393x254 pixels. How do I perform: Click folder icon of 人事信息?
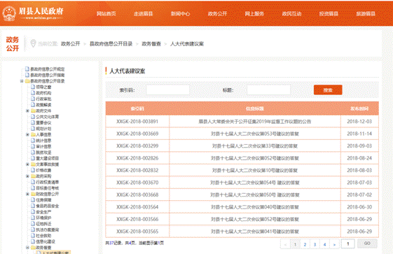pos(33,134)
